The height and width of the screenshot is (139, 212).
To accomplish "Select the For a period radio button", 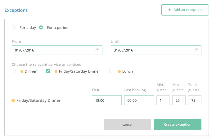I will (41, 27).
